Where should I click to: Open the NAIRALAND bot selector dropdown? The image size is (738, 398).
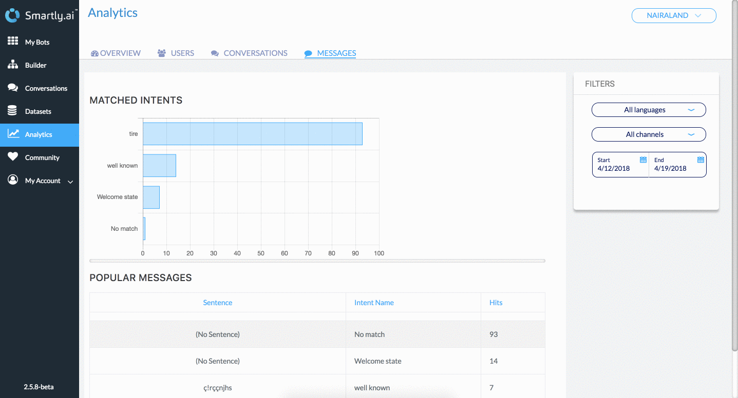[x=674, y=15]
